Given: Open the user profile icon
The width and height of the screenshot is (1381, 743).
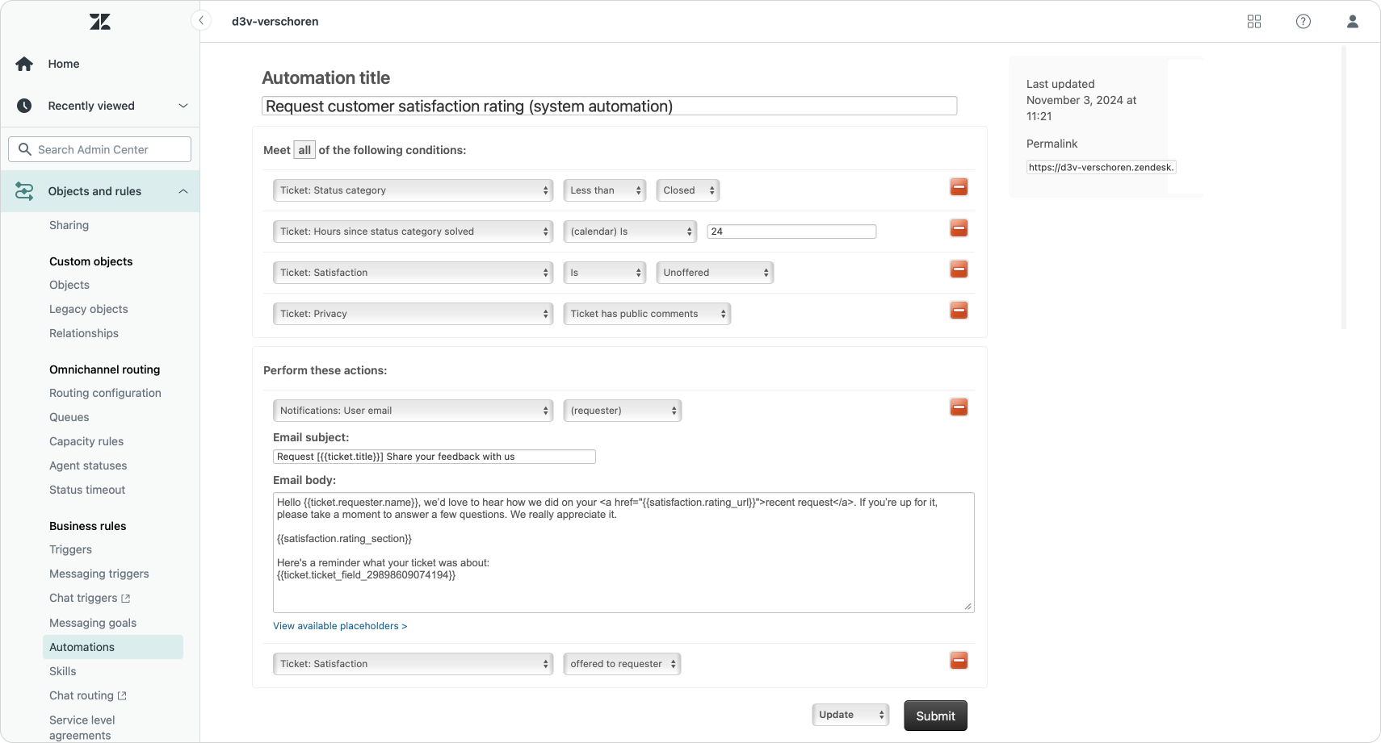Looking at the screenshot, I should coord(1352,22).
